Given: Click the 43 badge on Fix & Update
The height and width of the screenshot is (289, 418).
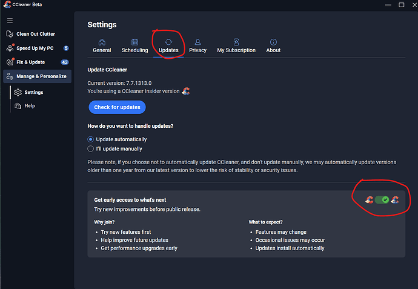Looking at the screenshot, I should pyautogui.click(x=64, y=62).
